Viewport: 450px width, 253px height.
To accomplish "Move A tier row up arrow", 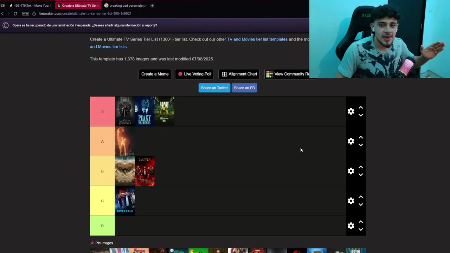I will [361, 137].
